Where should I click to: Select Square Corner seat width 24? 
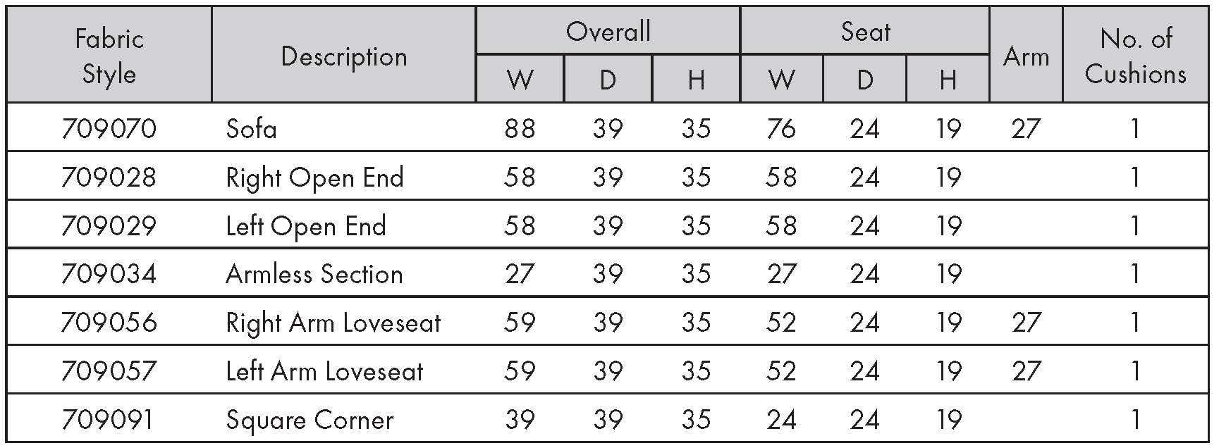tap(781, 420)
